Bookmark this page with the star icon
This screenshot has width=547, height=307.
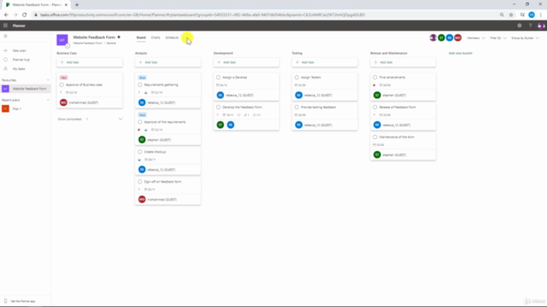pos(511,14)
